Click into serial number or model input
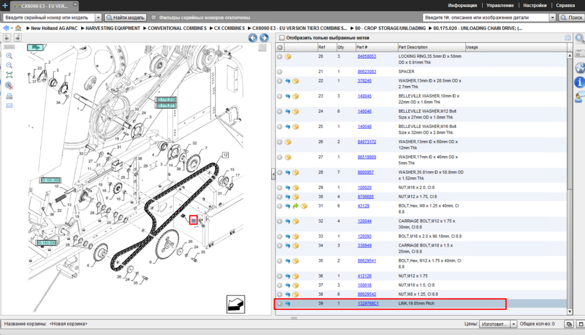The height and width of the screenshot is (335, 585). pyautogui.click(x=49, y=18)
